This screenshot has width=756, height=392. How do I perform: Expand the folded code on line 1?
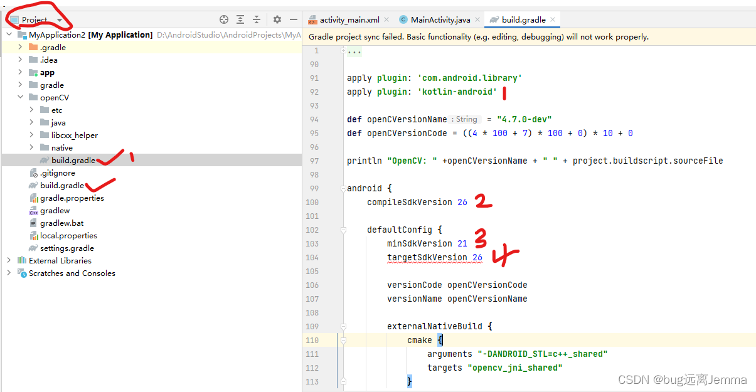tap(343, 51)
